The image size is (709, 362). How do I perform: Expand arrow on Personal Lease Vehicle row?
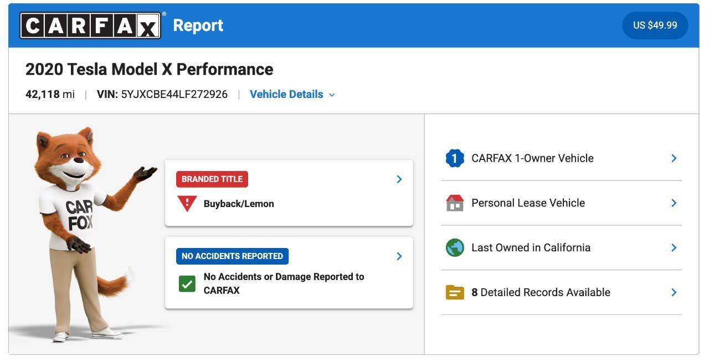674,203
